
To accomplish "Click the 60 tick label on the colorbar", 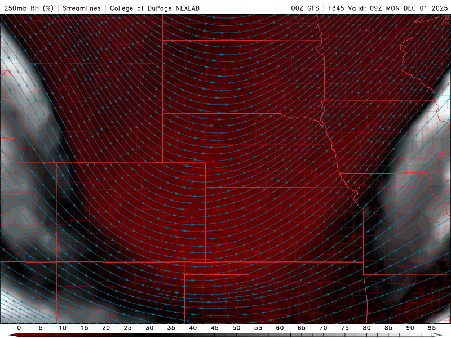I will (x=280, y=328).
